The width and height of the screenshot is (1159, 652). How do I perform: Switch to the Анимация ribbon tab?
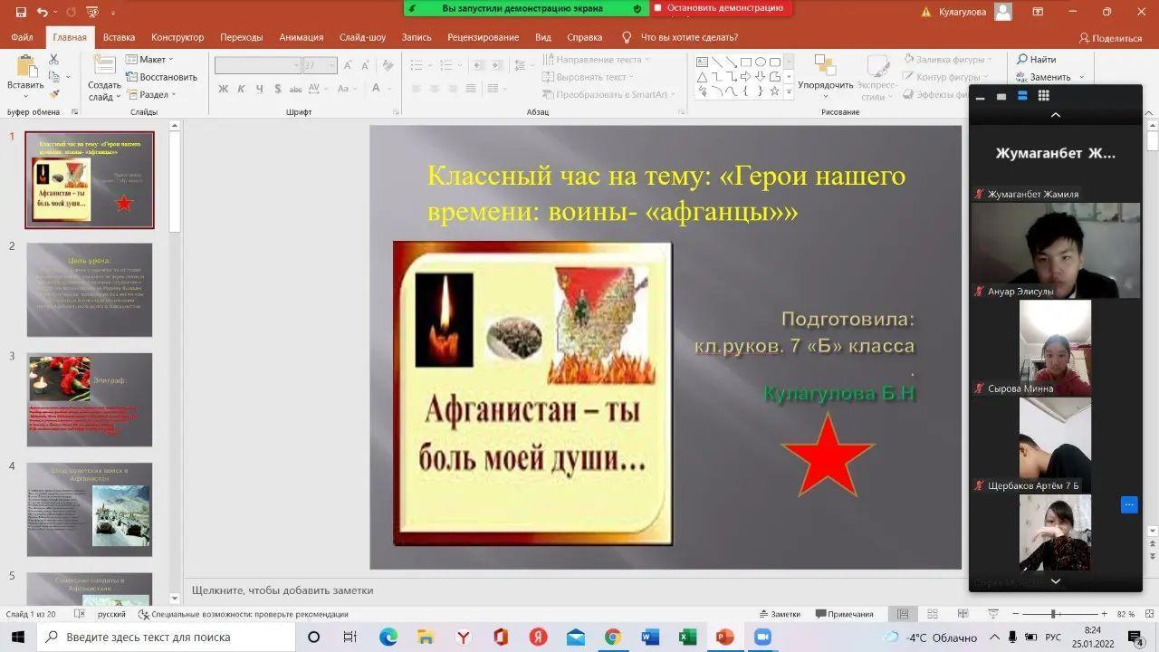(301, 37)
